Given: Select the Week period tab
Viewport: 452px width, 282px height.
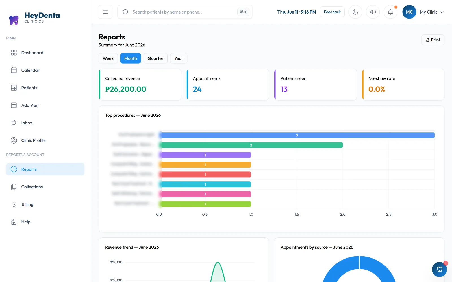Looking at the screenshot, I should coord(108,58).
